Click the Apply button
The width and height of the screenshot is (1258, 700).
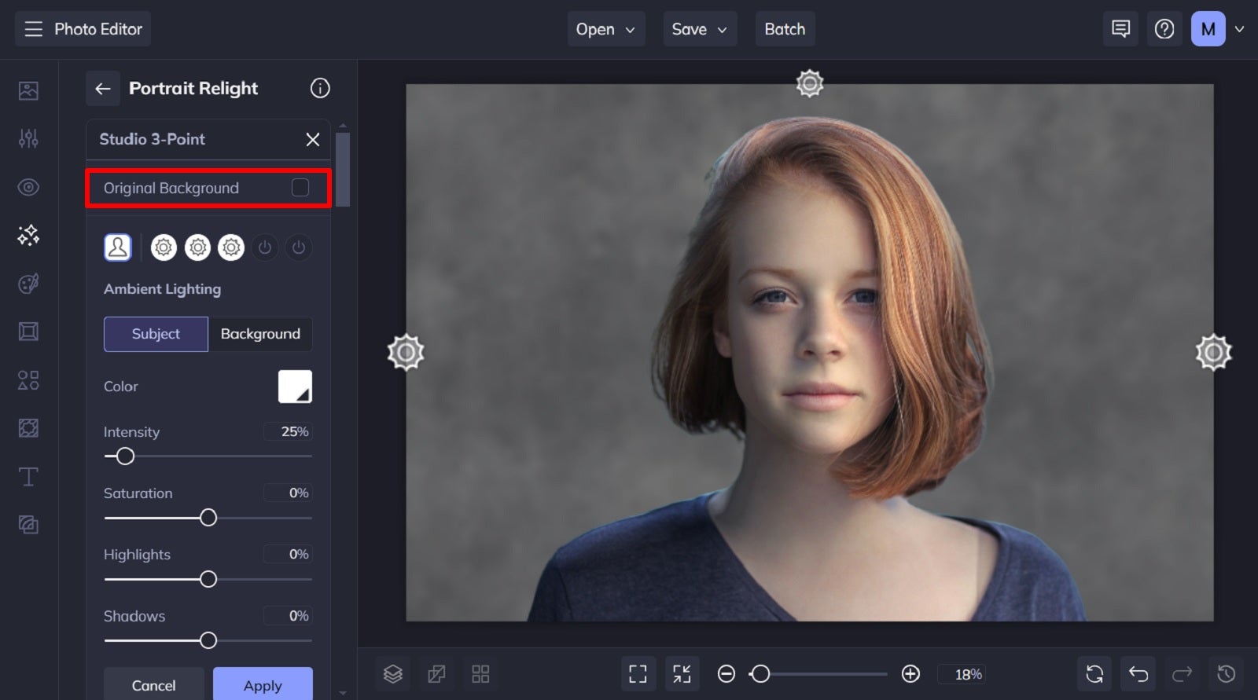[263, 685]
